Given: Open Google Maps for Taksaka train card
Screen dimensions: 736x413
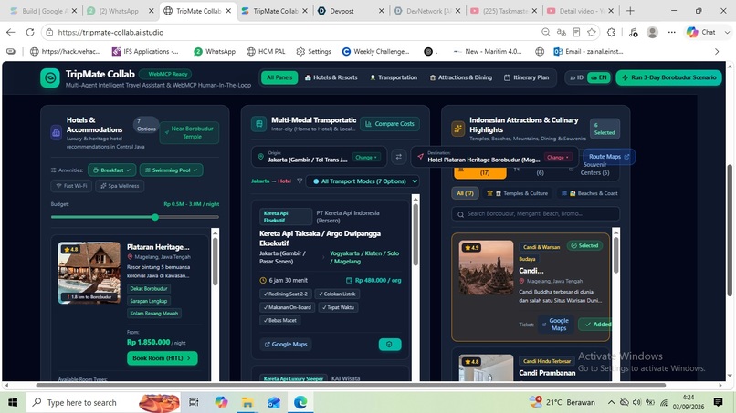Looking at the screenshot, I should 286,344.
